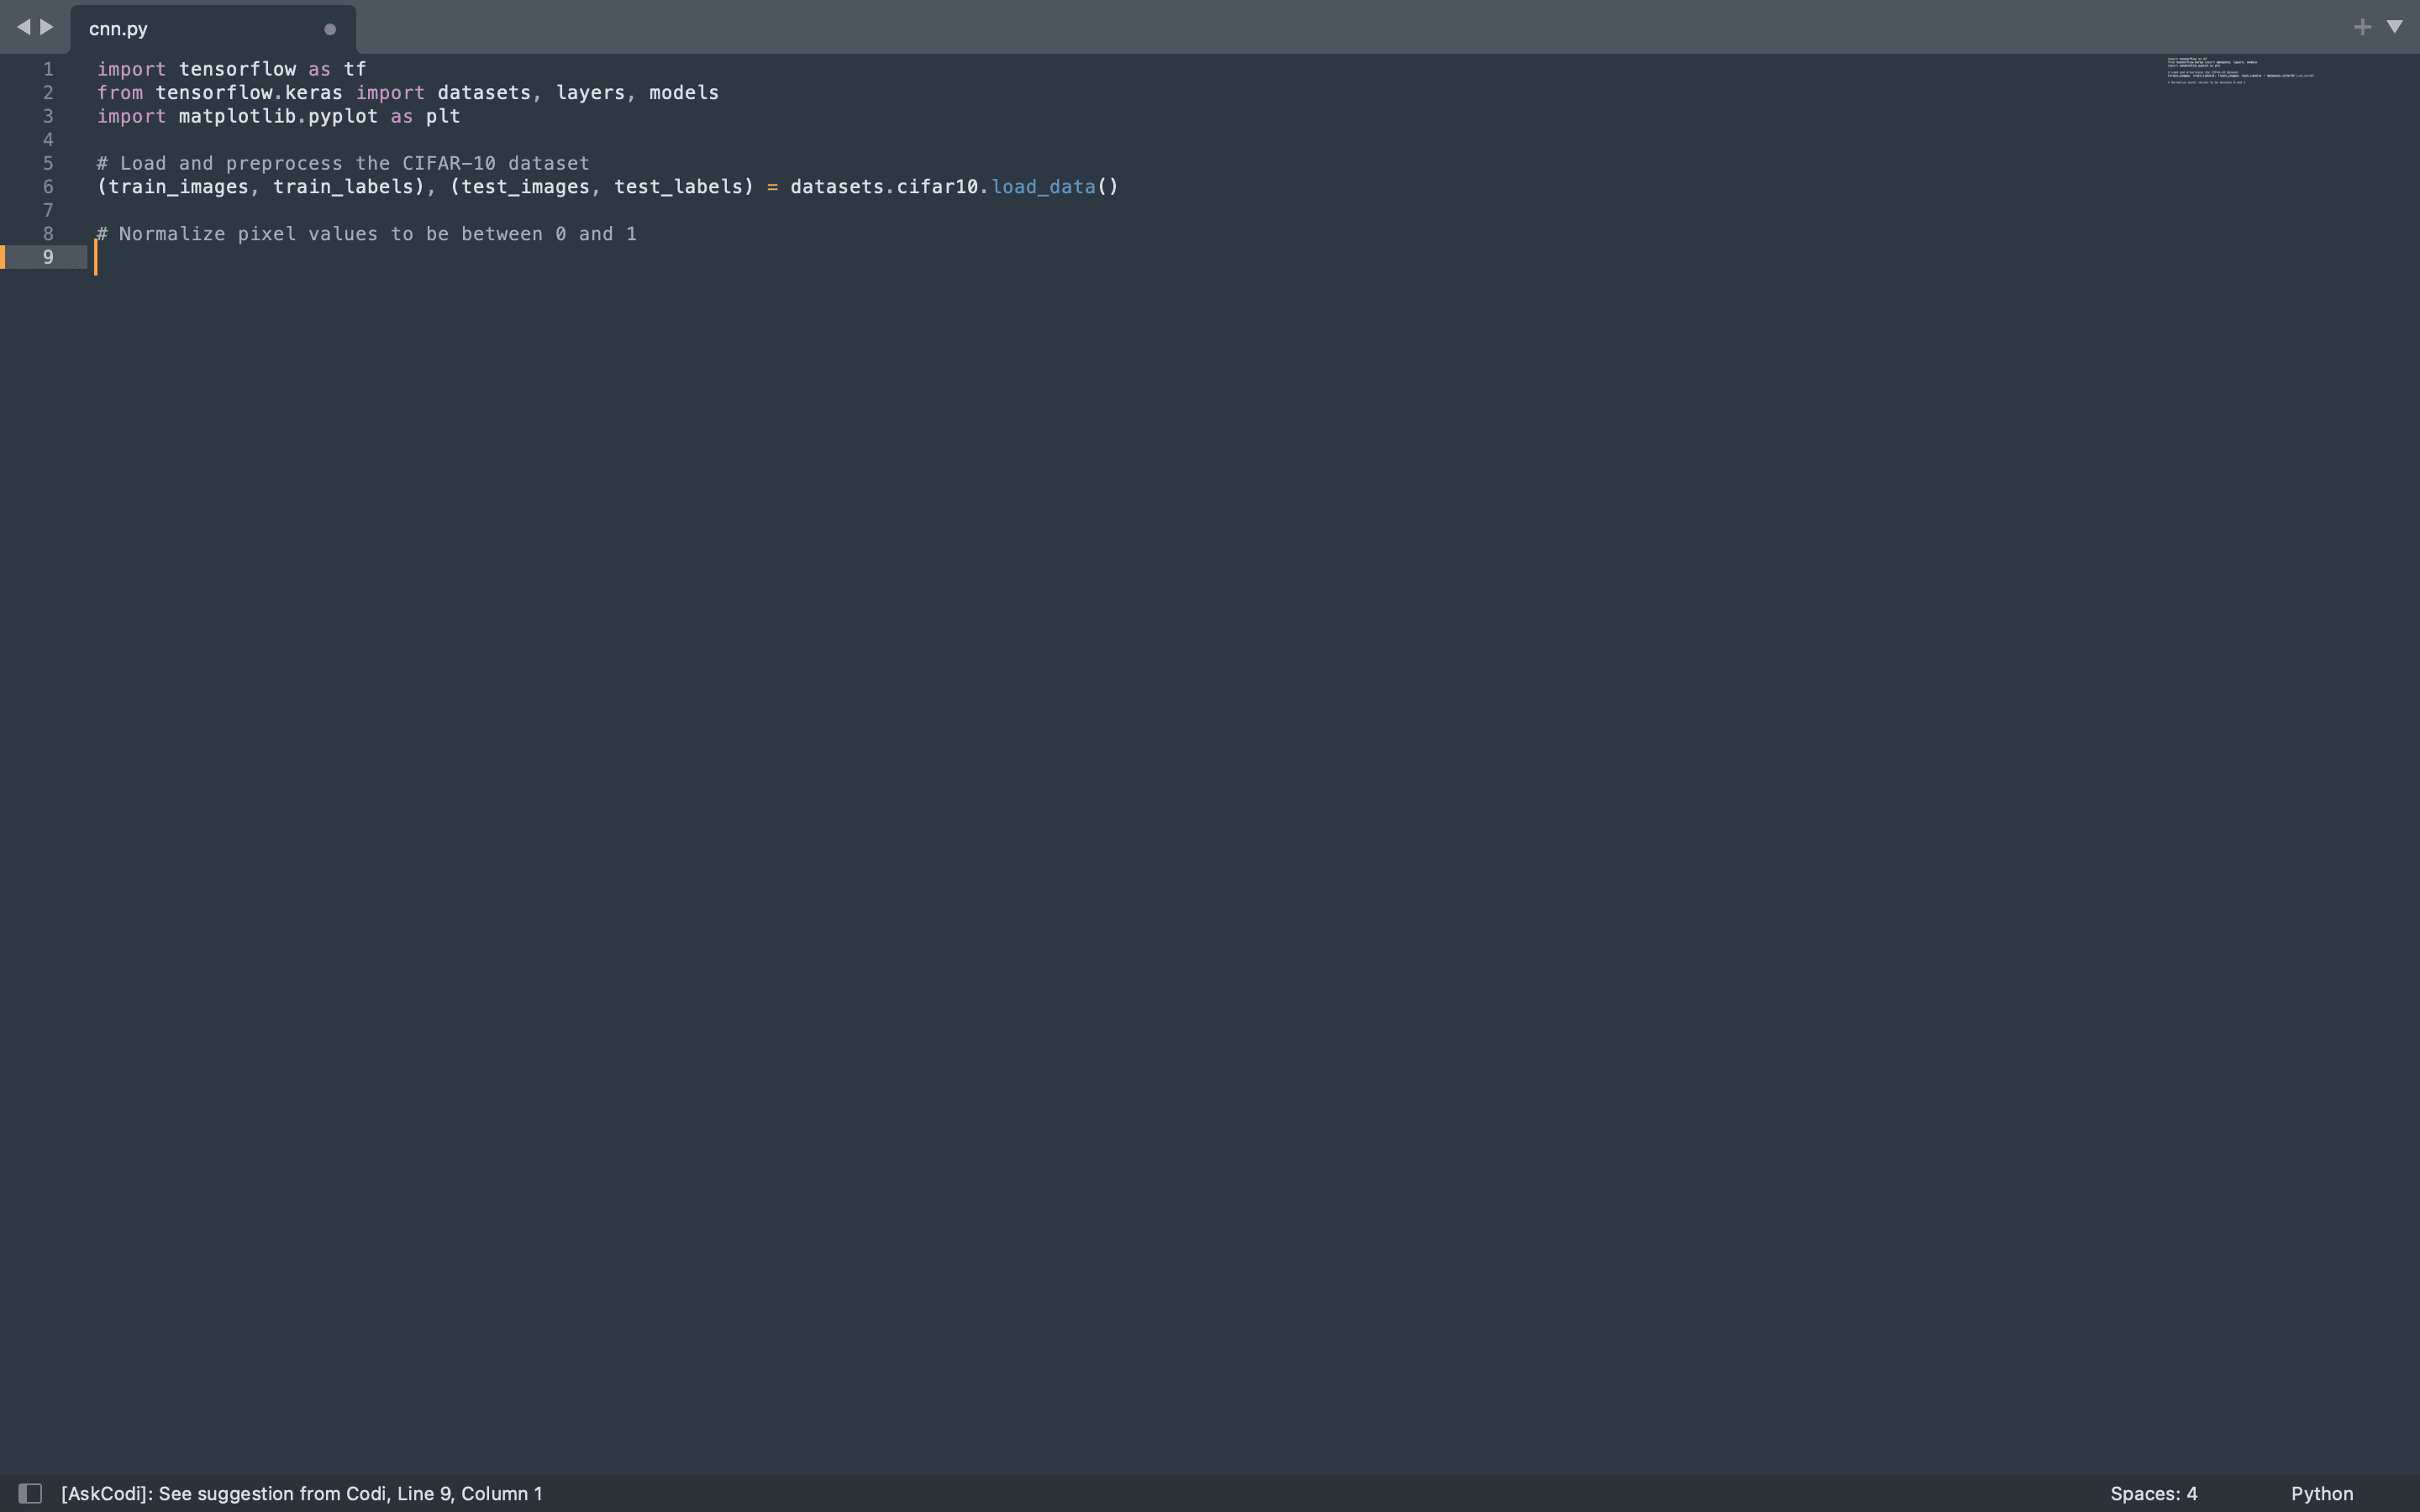The width and height of the screenshot is (2420, 1512).
Task: Go to next tab using right arrow
Action: [46, 27]
